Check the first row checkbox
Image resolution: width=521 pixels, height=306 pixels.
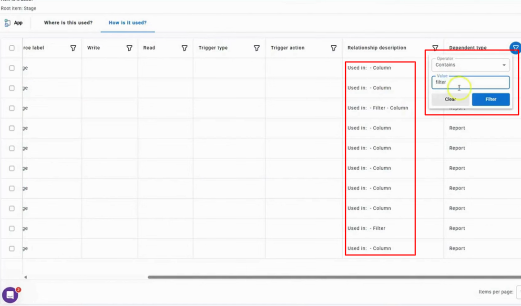click(12, 68)
